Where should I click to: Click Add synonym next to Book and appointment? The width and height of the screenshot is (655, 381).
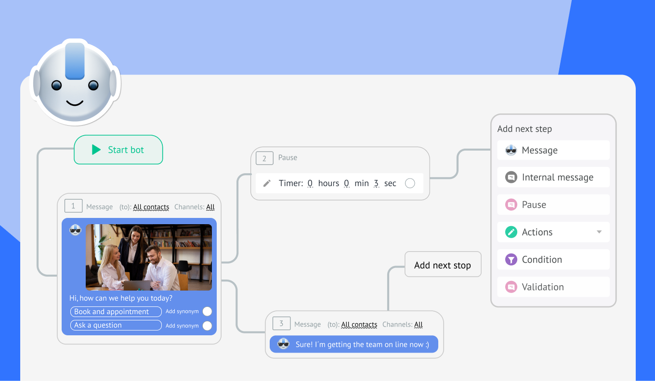coord(182,311)
